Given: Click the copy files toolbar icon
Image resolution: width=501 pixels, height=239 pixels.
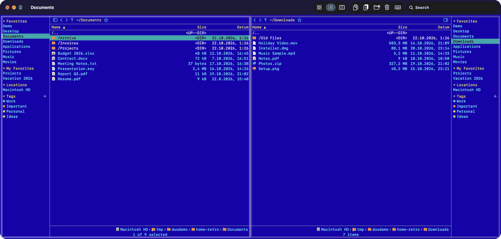Looking at the screenshot, I should tap(355, 7).
